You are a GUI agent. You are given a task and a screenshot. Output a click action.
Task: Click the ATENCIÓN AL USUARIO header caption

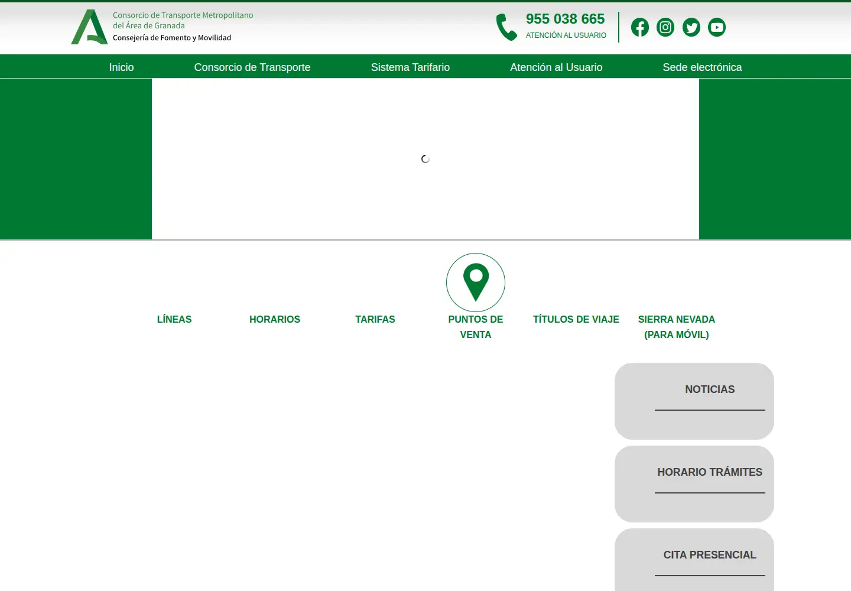pos(566,35)
